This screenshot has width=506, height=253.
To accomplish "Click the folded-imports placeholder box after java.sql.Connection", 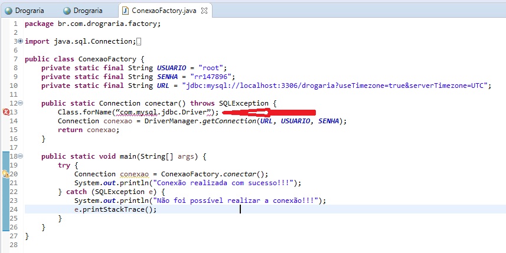I will point(139,41).
